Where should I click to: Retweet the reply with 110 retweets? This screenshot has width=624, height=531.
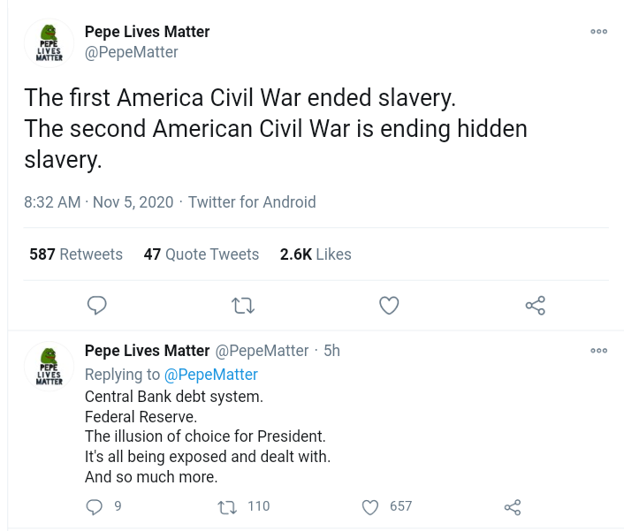click(226, 506)
